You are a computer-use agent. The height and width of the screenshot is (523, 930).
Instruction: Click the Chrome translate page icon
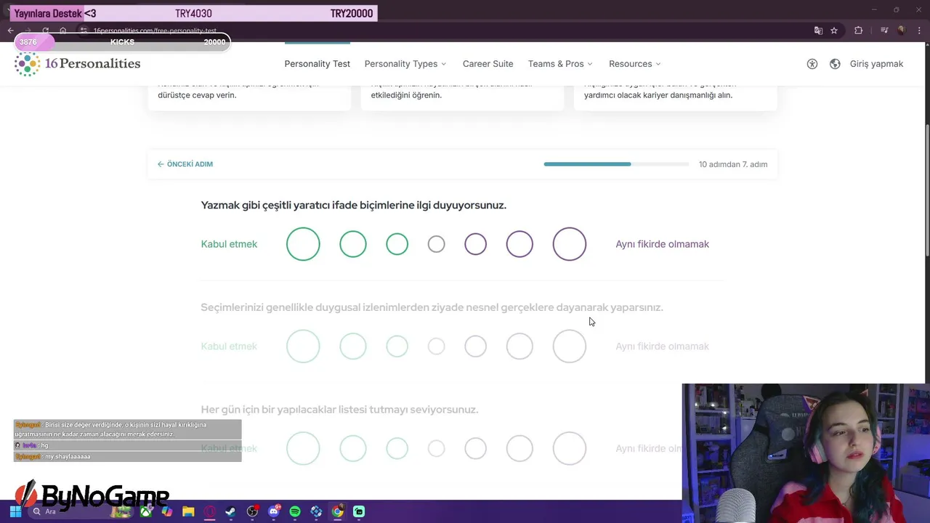[x=818, y=31]
